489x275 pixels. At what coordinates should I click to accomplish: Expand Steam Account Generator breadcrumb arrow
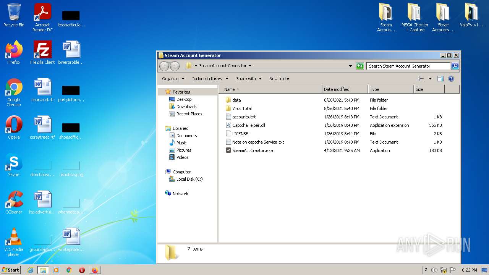pos(250,66)
